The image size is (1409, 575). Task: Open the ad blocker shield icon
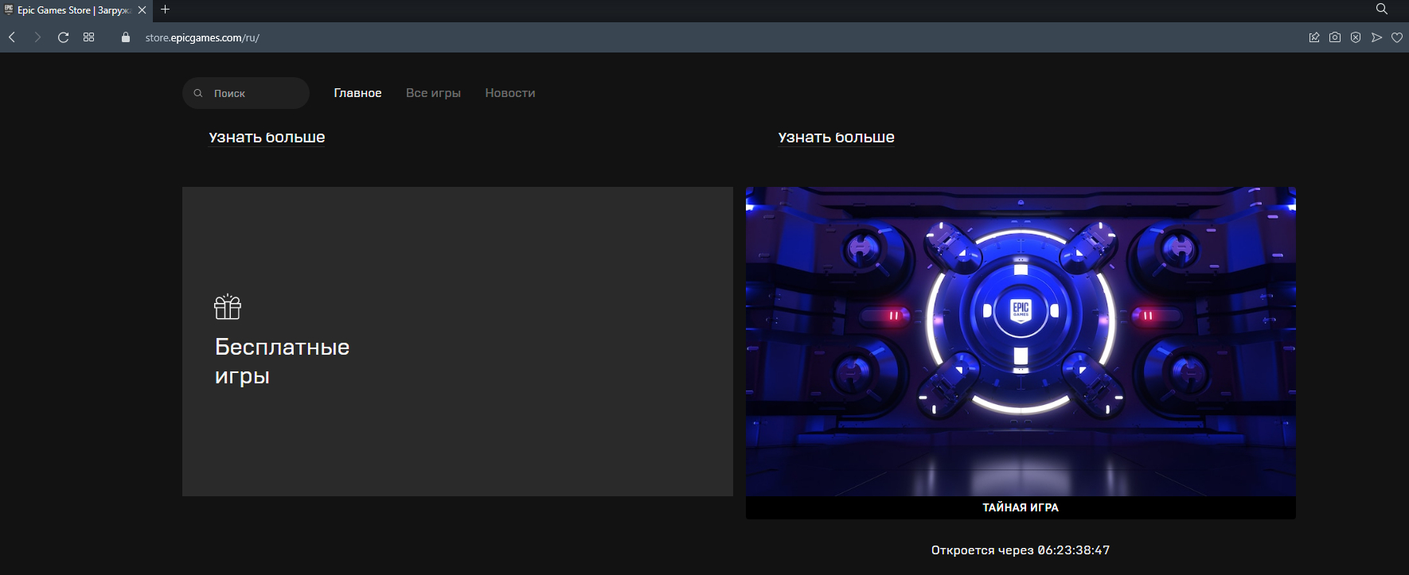click(x=1356, y=37)
